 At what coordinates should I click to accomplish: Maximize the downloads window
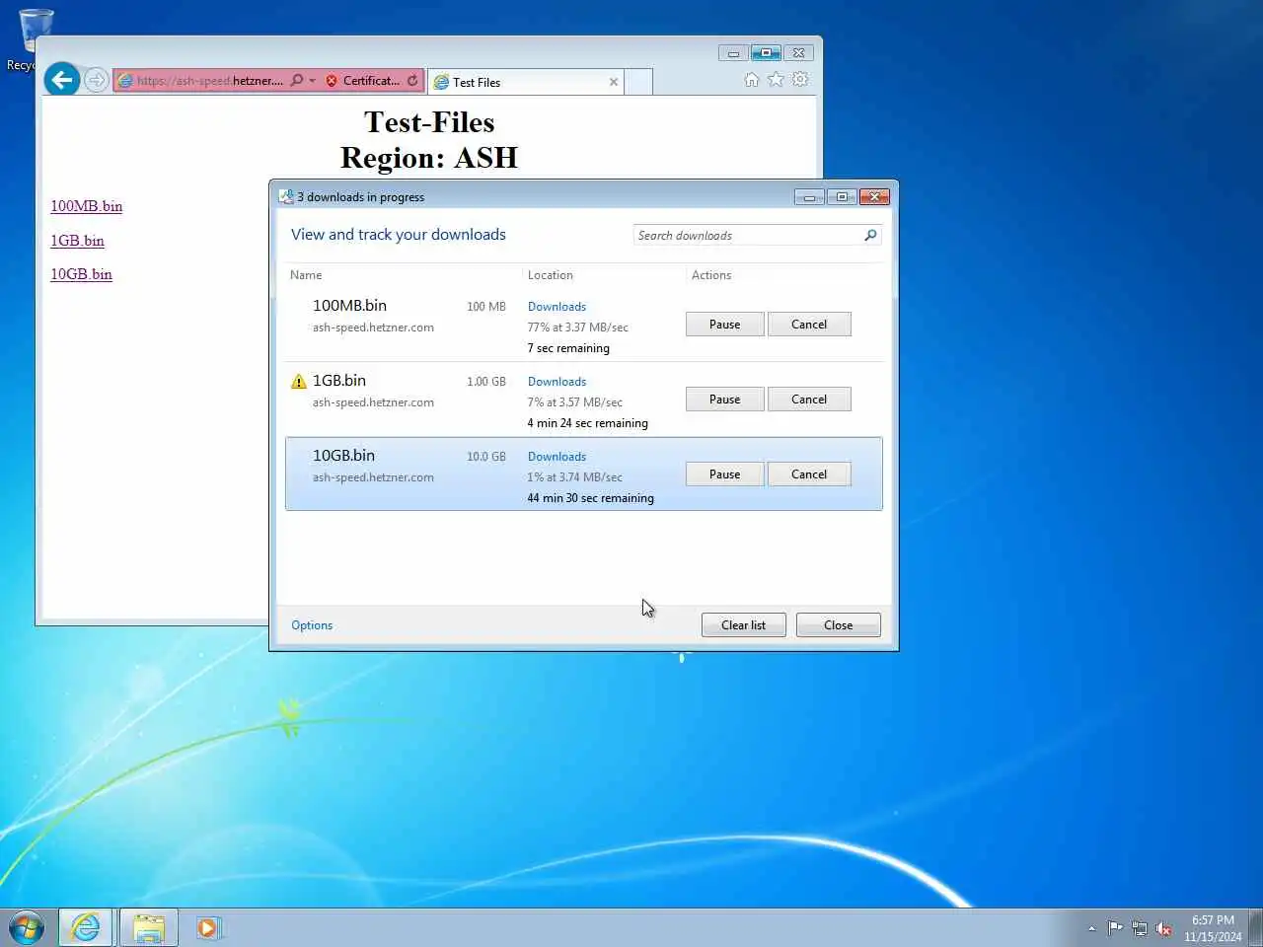(x=842, y=197)
